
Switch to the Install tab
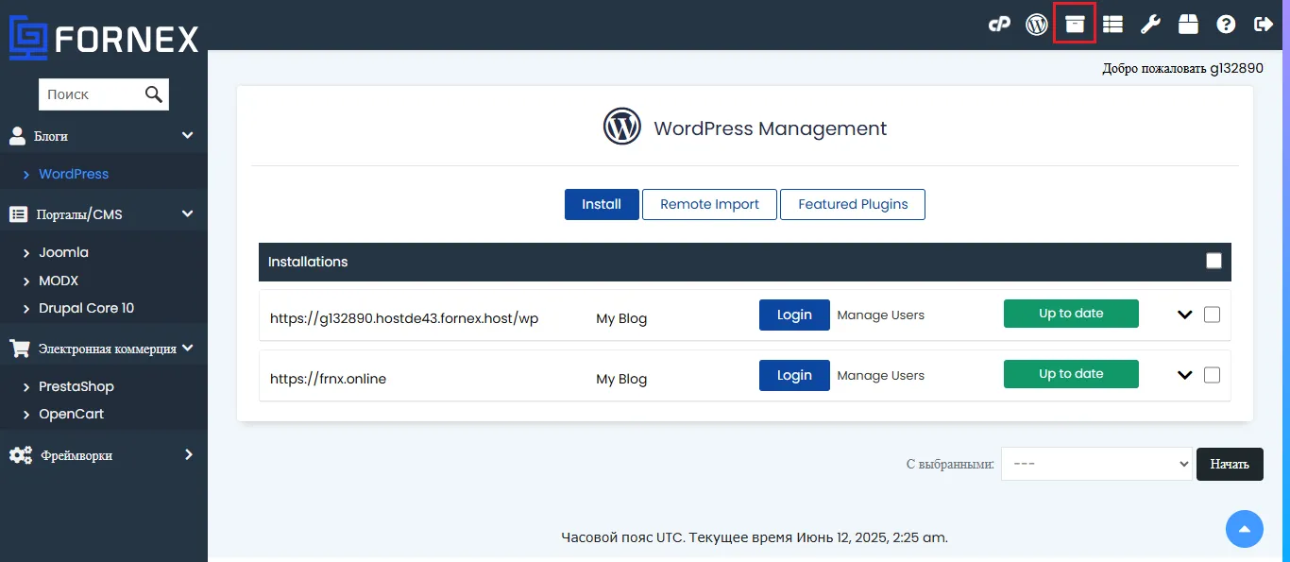point(602,204)
